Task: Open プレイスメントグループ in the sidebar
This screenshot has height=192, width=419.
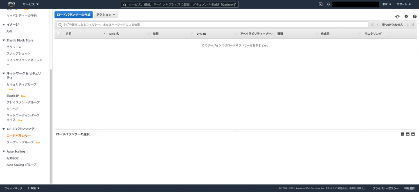Action: [23, 103]
